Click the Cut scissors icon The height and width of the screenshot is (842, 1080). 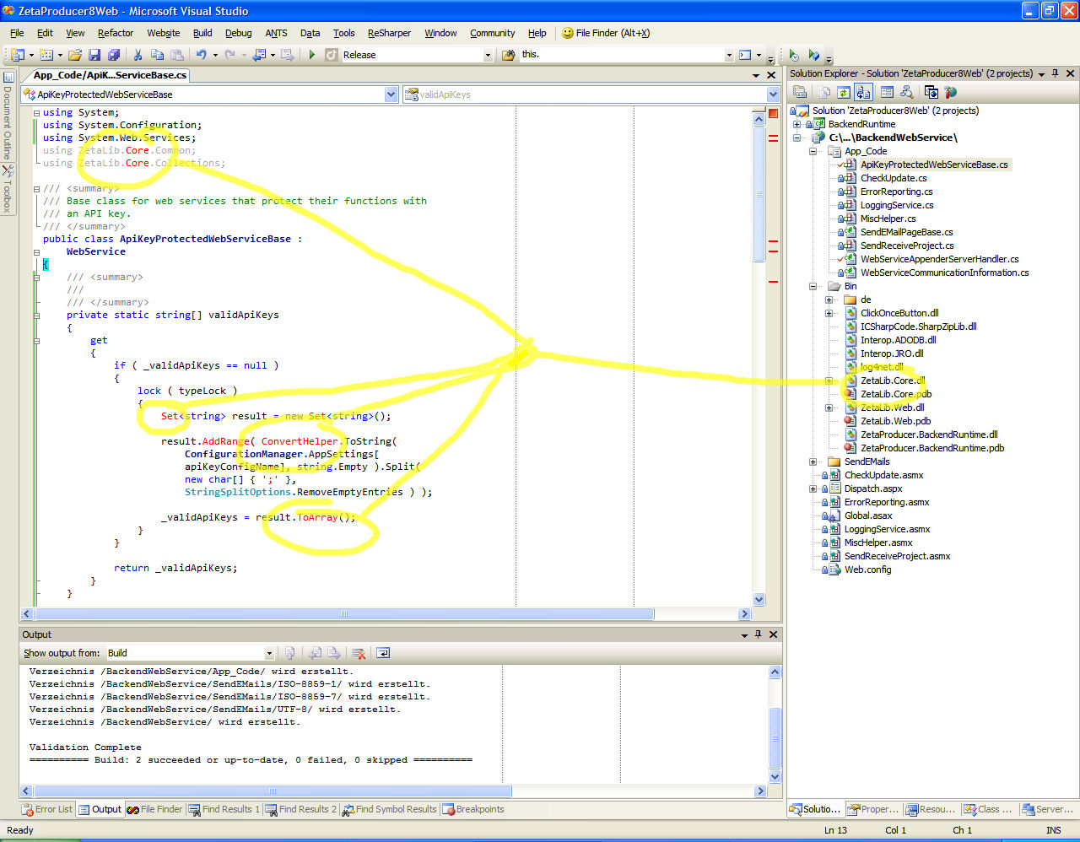tap(138, 55)
